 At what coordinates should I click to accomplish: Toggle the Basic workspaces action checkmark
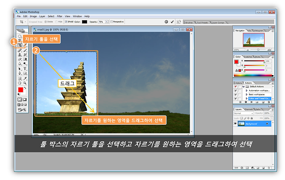(236, 94)
